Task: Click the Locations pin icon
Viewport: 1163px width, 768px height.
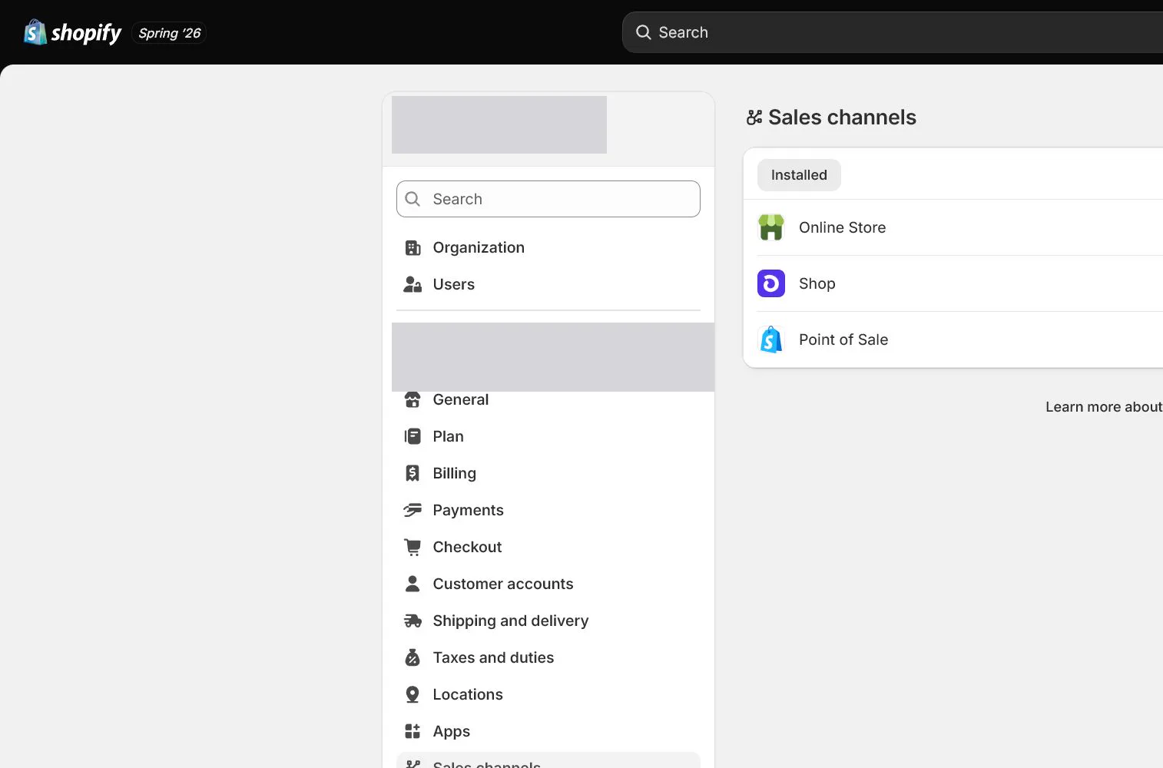Action: click(413, 694)
